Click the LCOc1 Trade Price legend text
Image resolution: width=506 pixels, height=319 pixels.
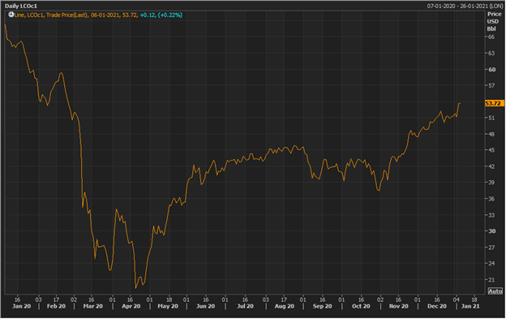click(x=50, y=15)
